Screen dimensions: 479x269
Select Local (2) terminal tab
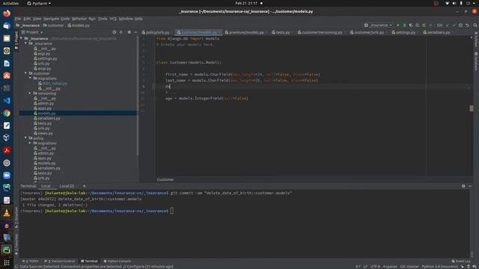point(67,186)
